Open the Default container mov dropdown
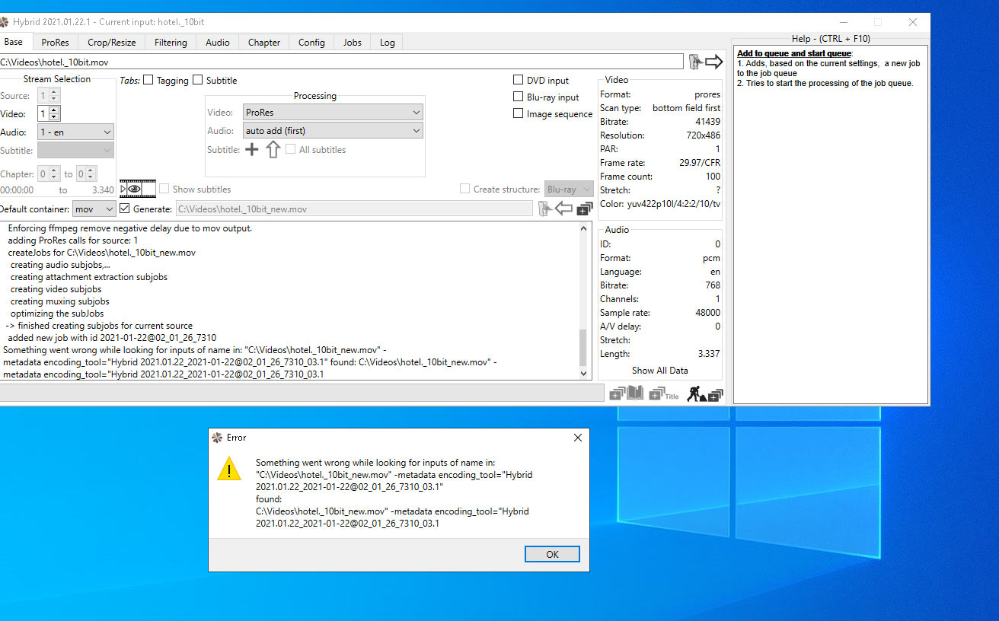 (94, 209)
